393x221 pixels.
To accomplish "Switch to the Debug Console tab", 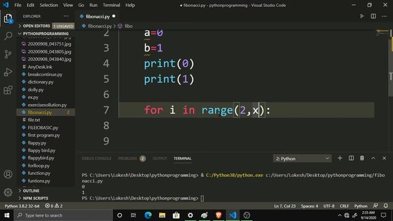I will pos(96,158).
